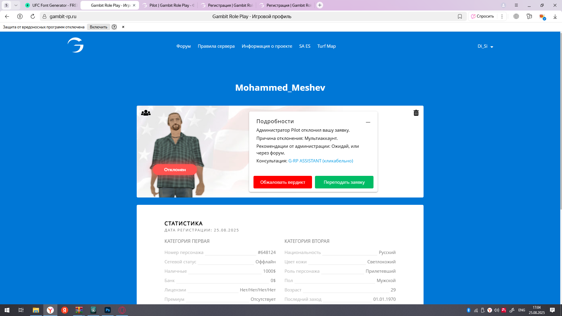
Task: Click the bookmark icon in address bar
Action: coord(460,16)
